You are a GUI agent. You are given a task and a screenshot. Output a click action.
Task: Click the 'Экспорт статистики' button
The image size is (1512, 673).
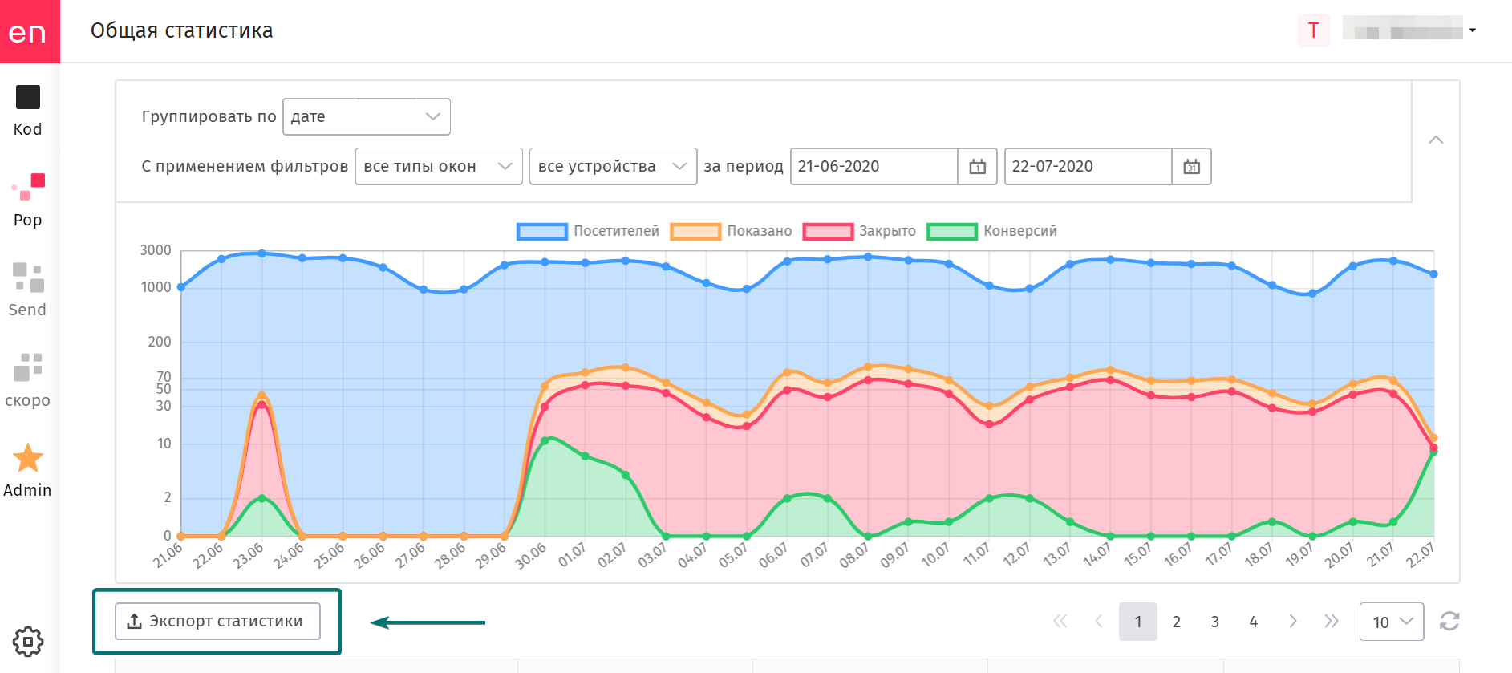click(x=217, y=622)
